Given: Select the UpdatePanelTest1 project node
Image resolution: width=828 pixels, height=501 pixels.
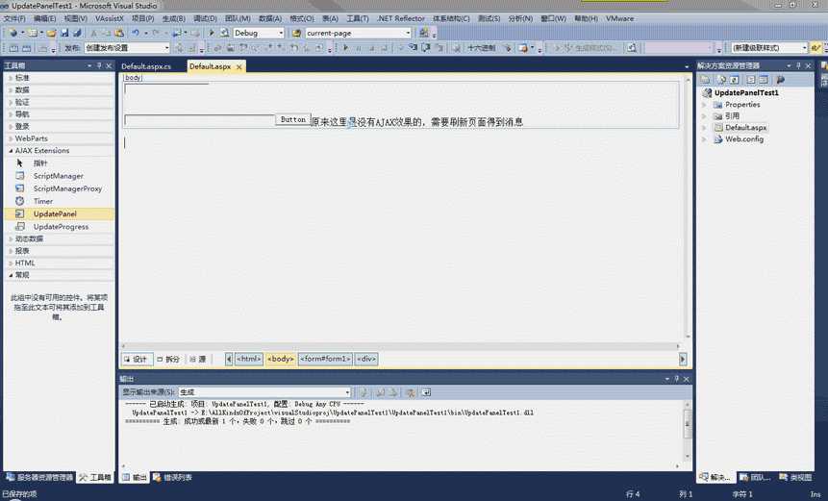Looking at the screenshot, I should [x=746, y=93].
